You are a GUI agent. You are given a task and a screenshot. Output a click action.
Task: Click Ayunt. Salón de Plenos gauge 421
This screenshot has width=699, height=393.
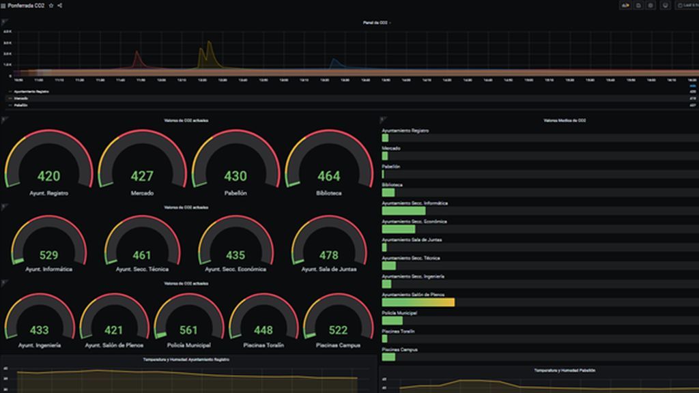point(114,321)
